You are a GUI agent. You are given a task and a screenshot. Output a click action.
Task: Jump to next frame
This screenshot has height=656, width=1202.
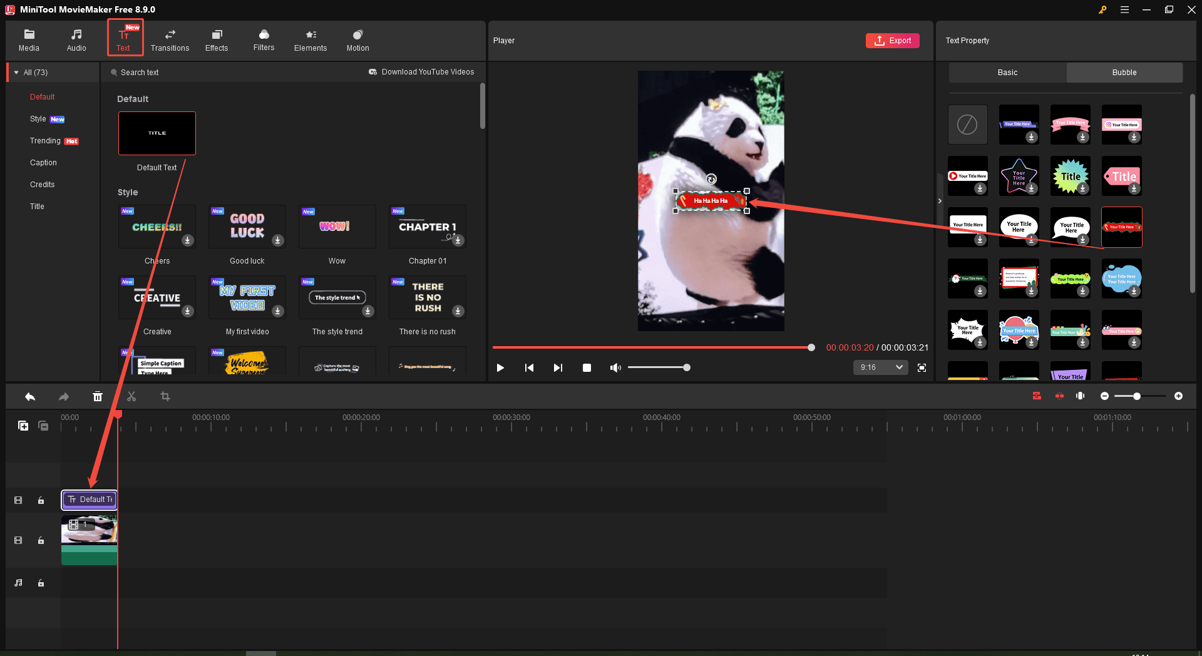[x=558, y=368]
